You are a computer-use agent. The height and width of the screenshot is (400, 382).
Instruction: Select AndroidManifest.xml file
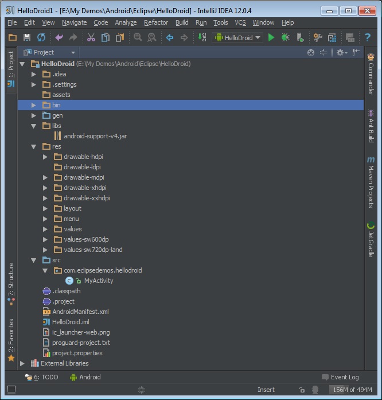point(80,312)
